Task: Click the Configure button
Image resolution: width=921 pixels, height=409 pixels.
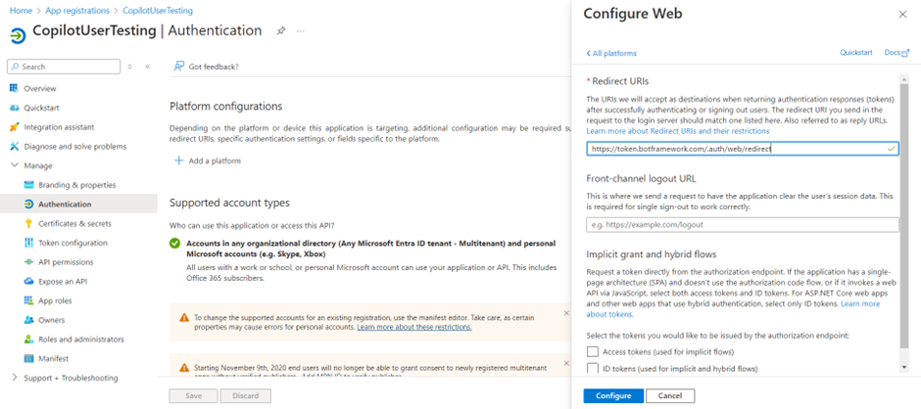Action: point(613,395)
